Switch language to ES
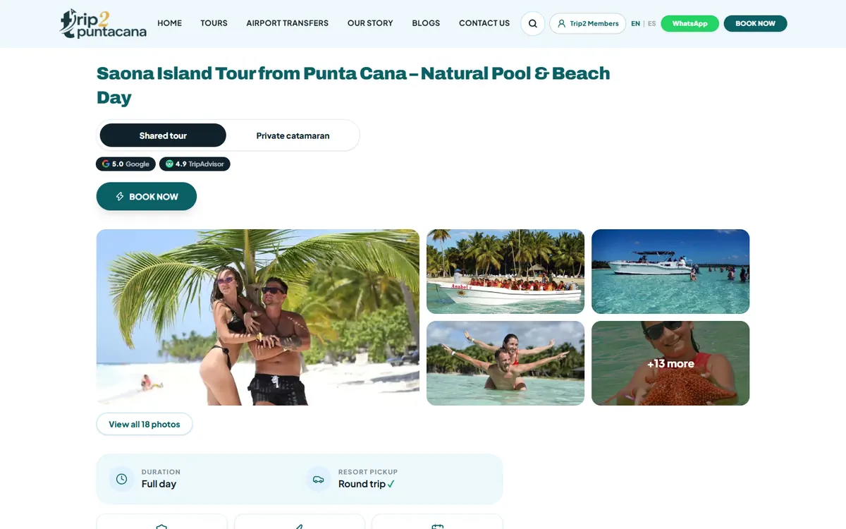 click(x=651, y=23)
